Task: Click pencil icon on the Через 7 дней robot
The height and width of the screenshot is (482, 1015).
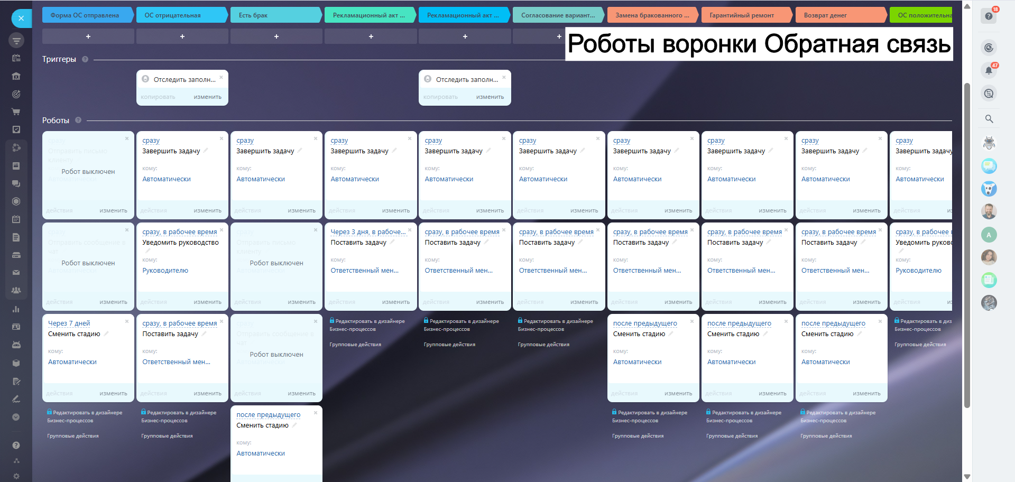Action: 106,334
